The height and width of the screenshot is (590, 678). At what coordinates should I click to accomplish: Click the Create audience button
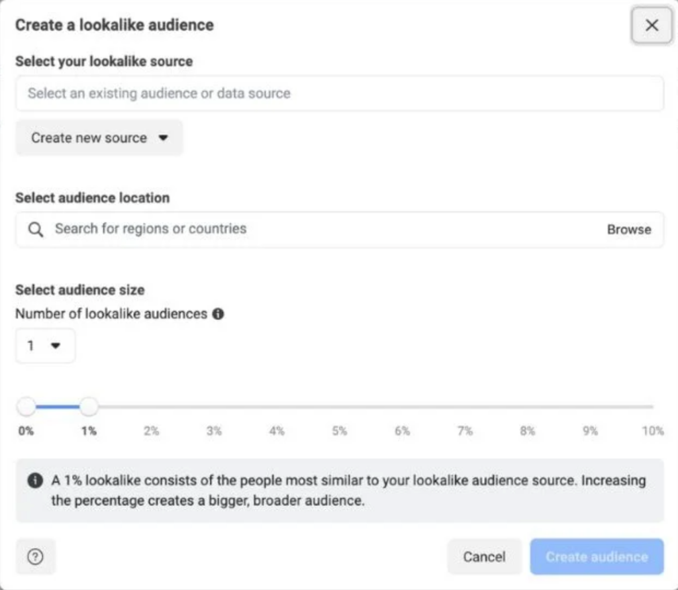pyautogui.click(x=596, y=556)
